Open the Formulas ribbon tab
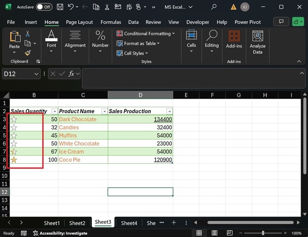The height and width of the screenshot is (237, 308). (111, 22)
